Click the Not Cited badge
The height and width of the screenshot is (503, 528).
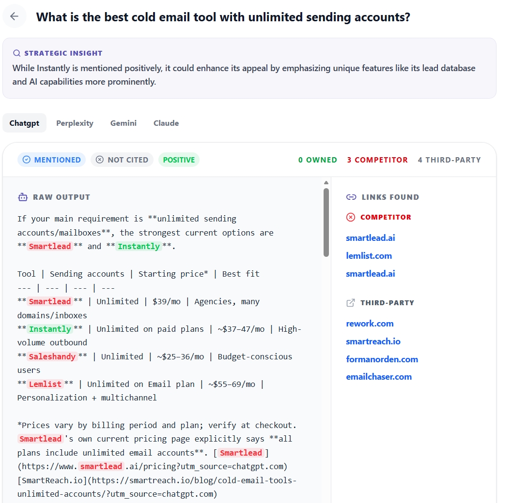122,160
